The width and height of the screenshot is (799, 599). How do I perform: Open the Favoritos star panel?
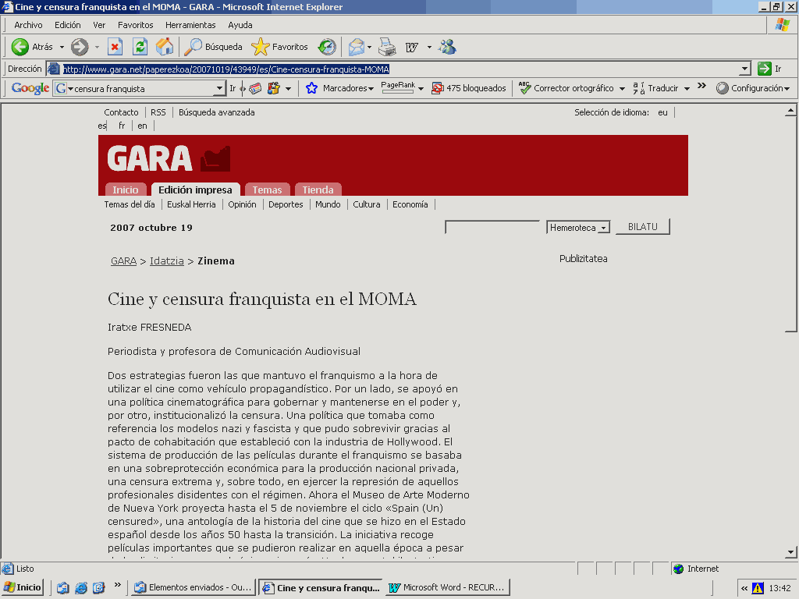(280, 47)
